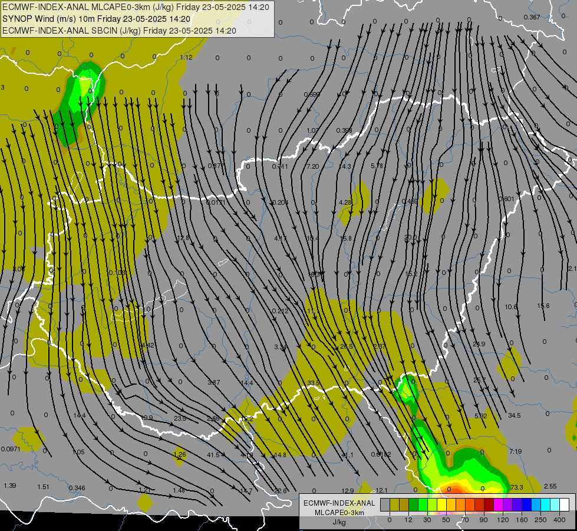Click the map value 12.9

(347, 490)
